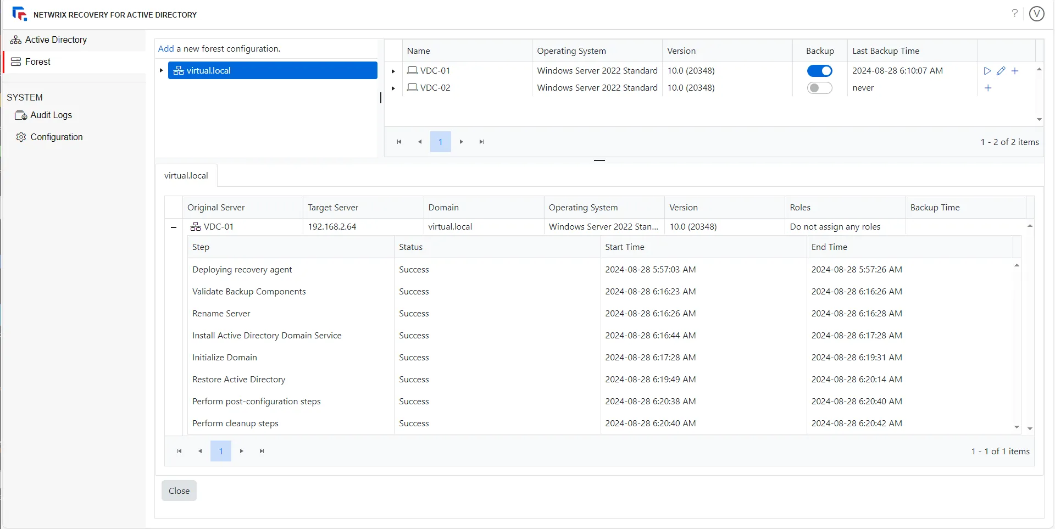
Task: Go to previous page in bottom grid
Action: click(x=200, y=451)
